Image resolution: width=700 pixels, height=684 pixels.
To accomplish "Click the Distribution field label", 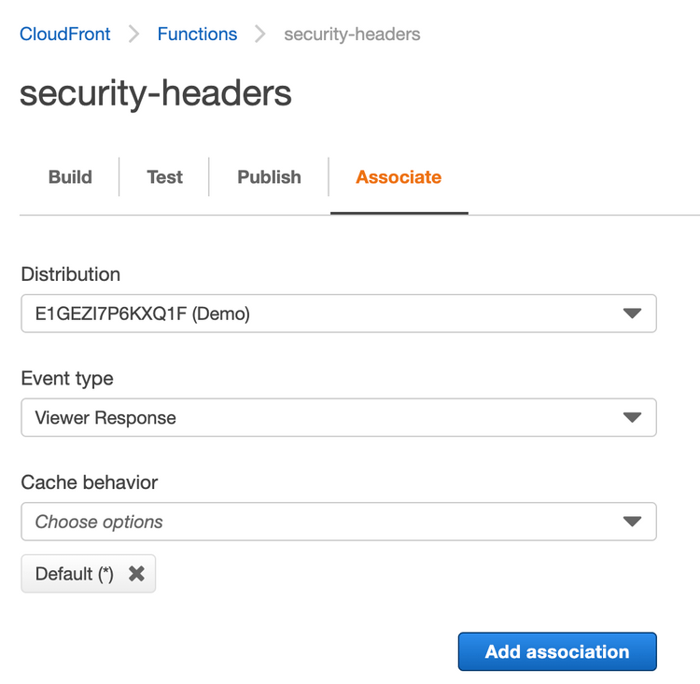I will 71,274.
